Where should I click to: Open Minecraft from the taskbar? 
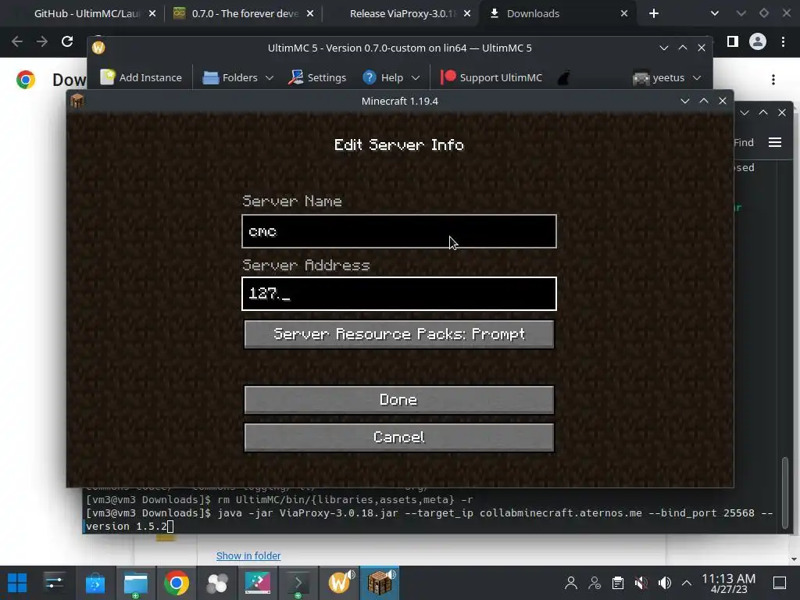(380, 581)
